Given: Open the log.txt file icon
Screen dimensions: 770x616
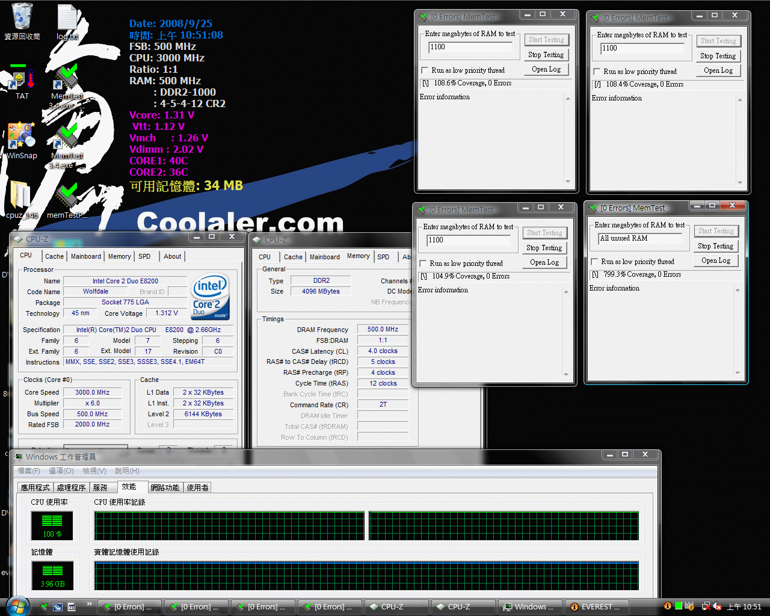Looking at the screenshot, I should tap(67, 22).
